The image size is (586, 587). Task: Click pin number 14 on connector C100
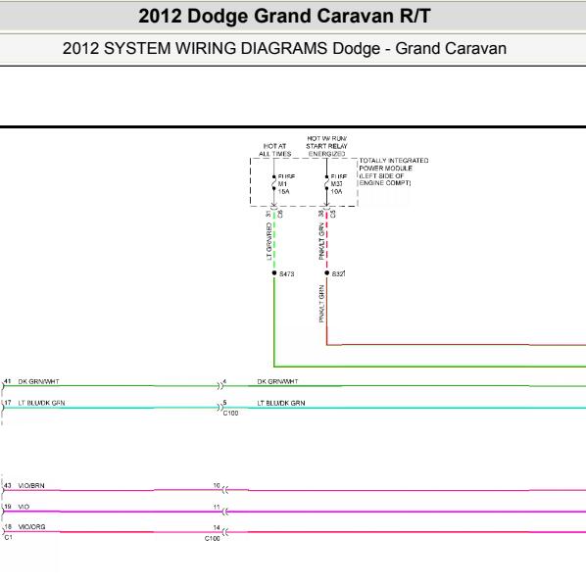click(217, 527)
